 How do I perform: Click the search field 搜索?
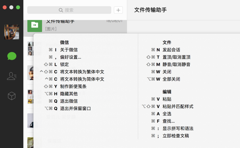click(69, 10)
